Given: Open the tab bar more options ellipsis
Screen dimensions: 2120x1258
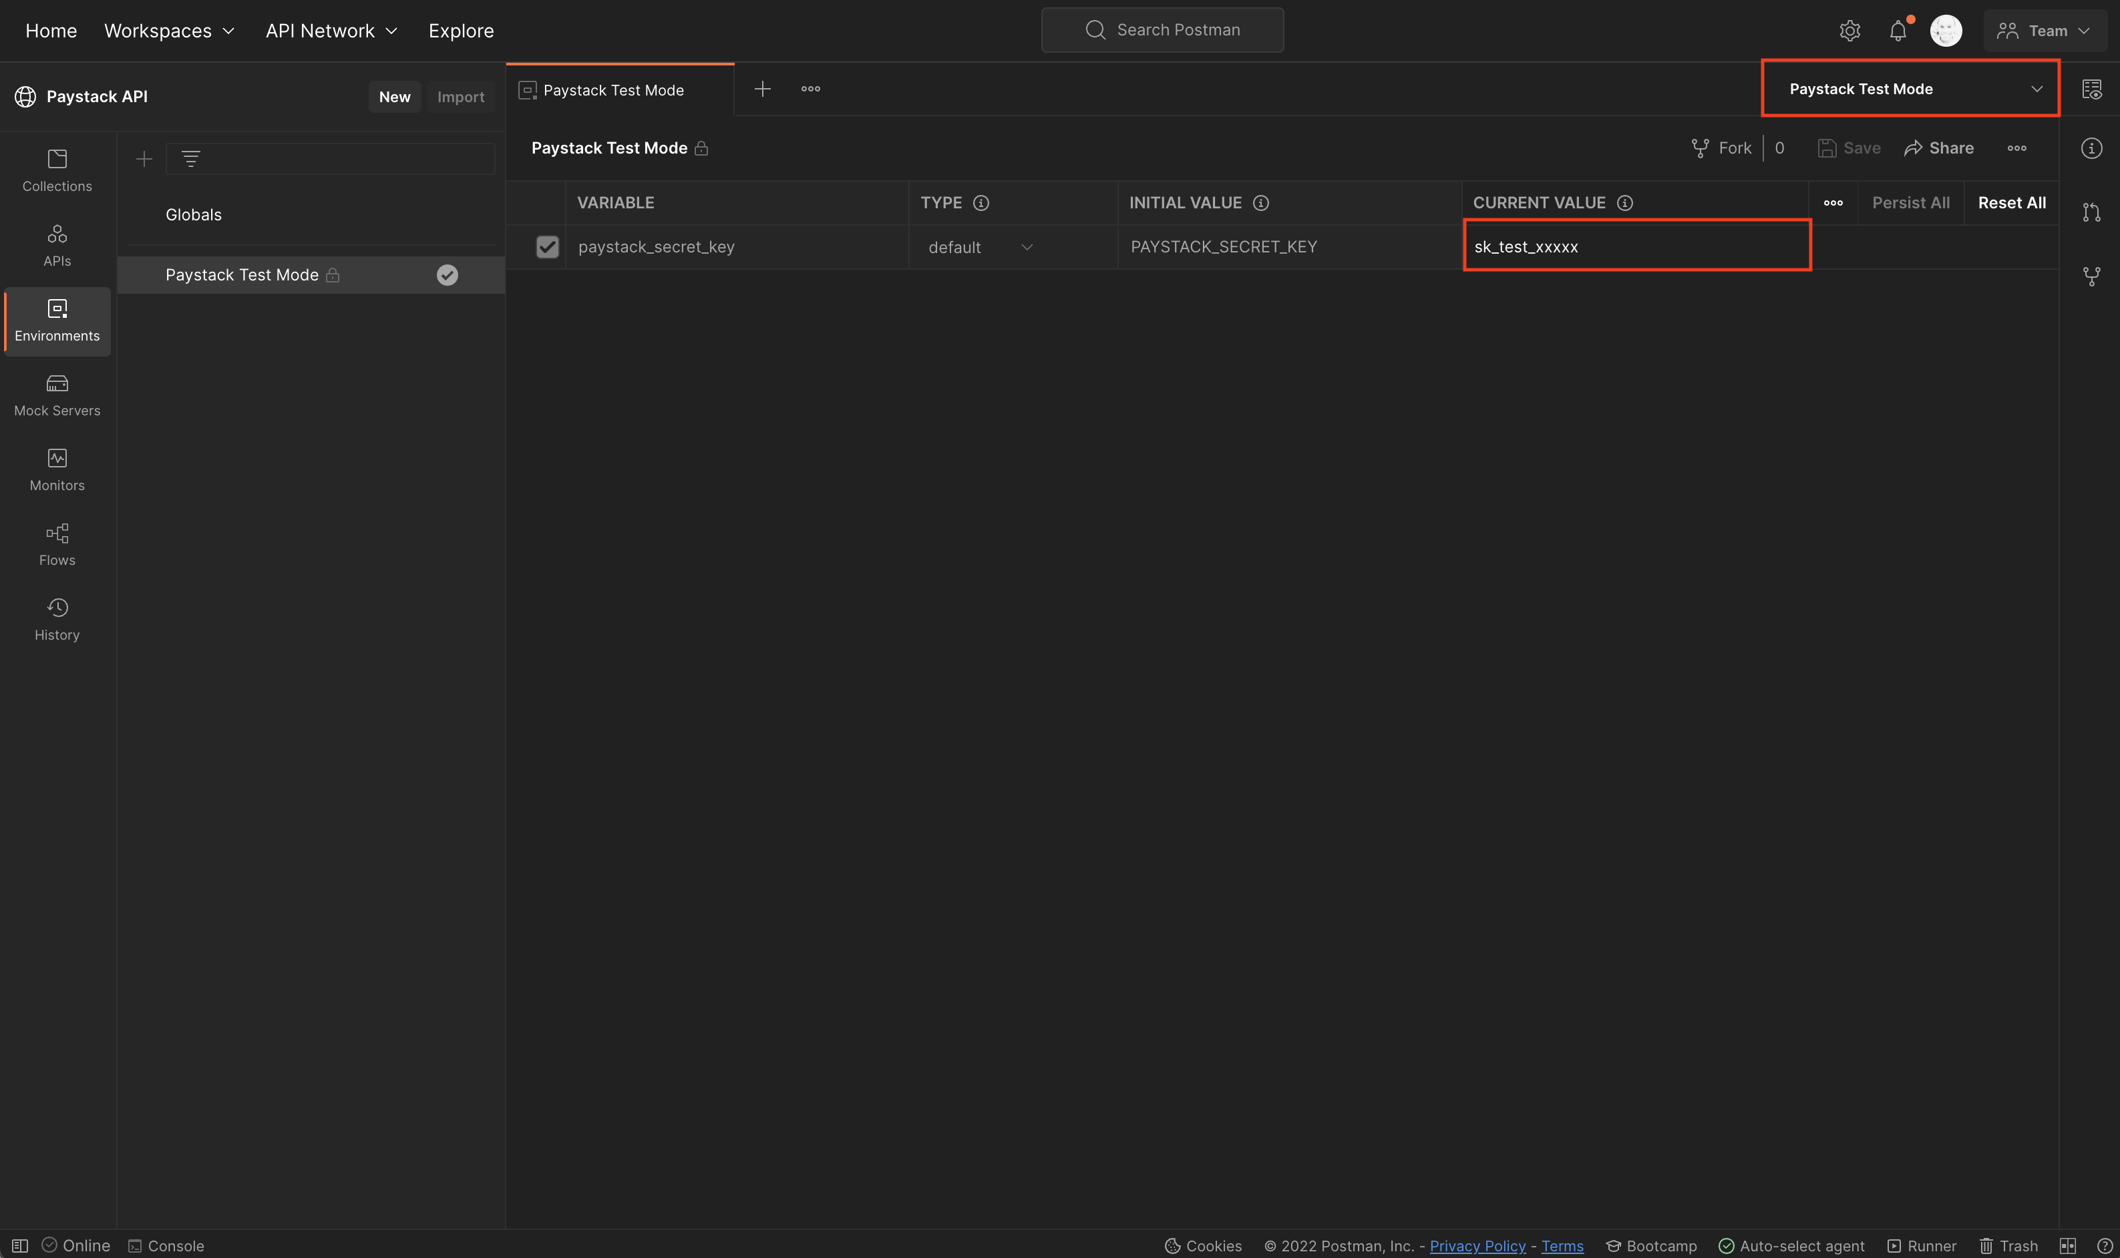Looking at the screenshot, I should pyautogui.click(x=811, y=89).
